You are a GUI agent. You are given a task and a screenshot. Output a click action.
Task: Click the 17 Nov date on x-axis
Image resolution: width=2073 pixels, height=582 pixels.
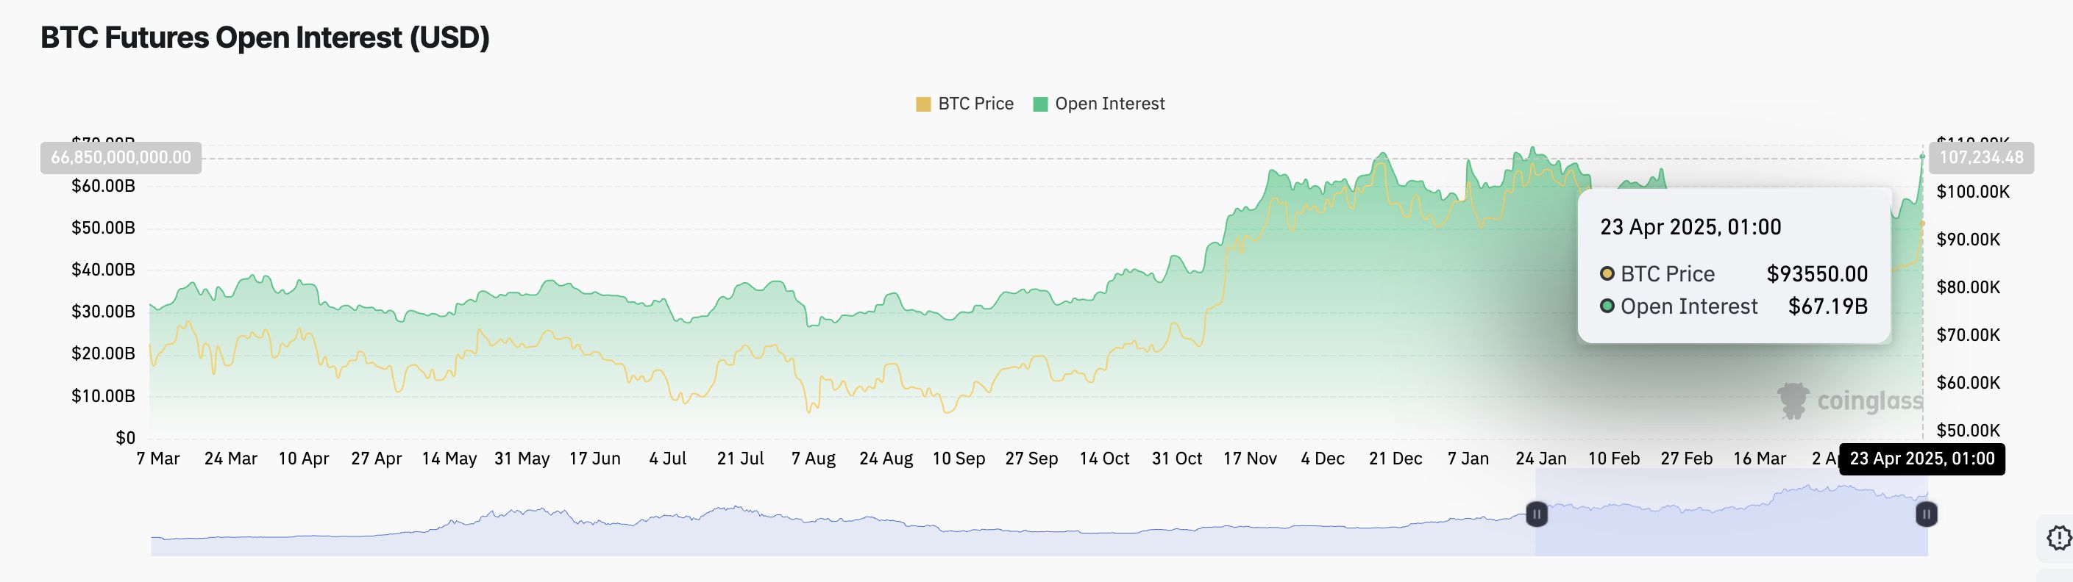tap(1250, 459)
